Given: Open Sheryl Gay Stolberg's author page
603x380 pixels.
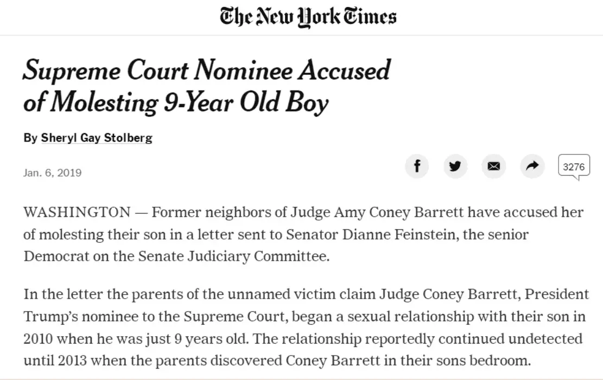Looking at the screenshot, I should pyautogui.click(x=97, y=138).
